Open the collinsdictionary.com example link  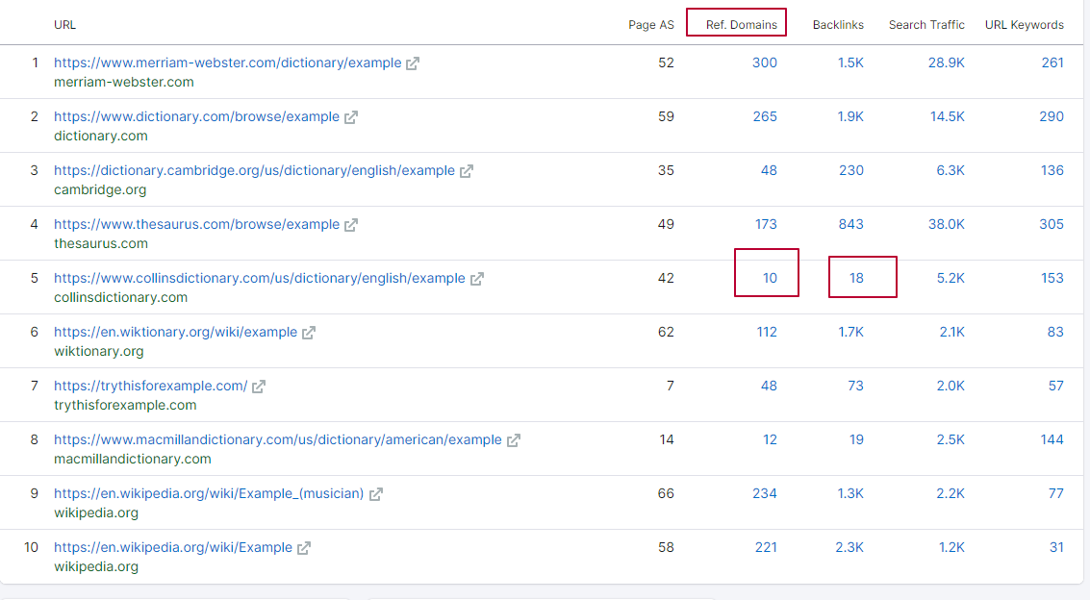click(x=260, y=278)
